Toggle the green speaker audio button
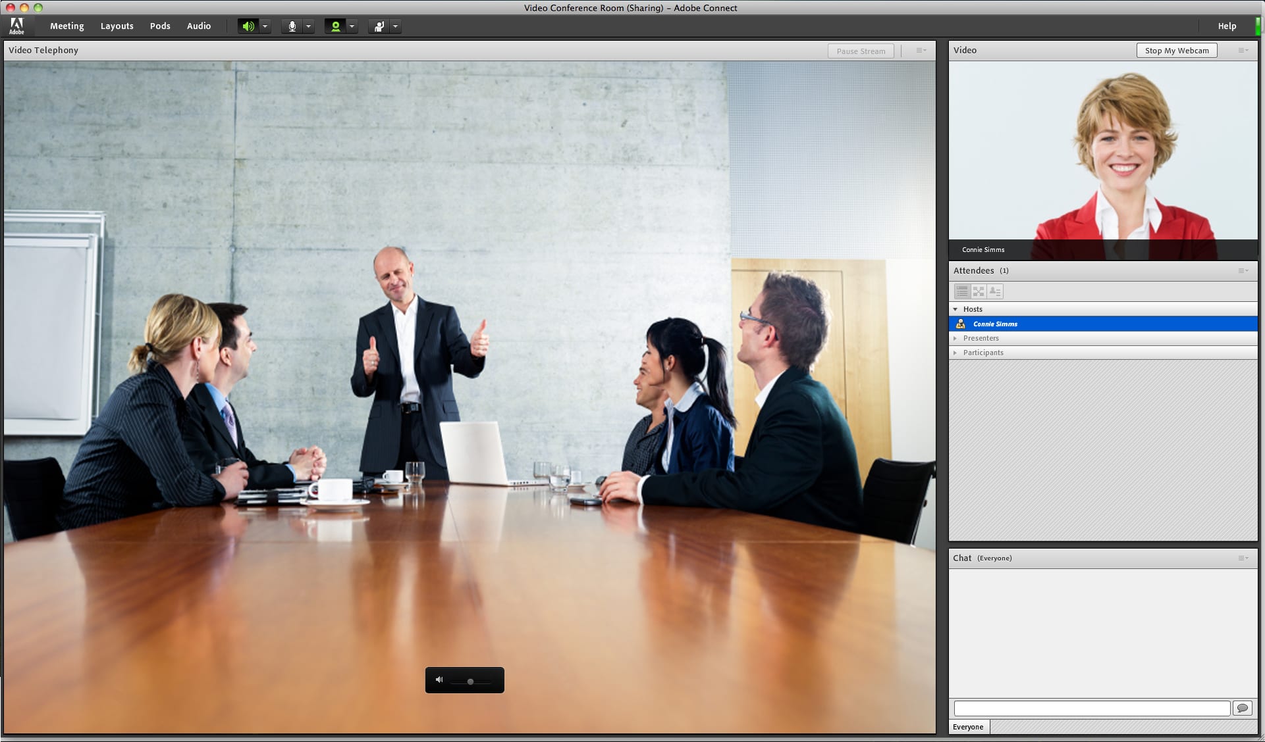The image size is (1265, 742). tap(248, 26)
